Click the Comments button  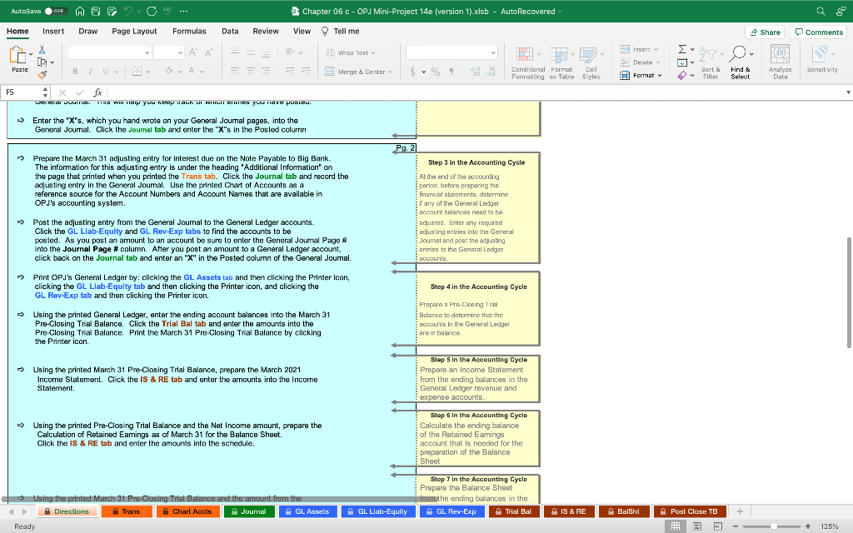pos(818,31)
